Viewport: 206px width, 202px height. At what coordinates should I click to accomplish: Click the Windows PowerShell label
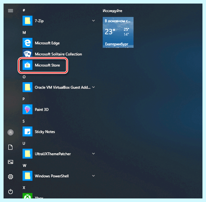(x=51, y=176)
